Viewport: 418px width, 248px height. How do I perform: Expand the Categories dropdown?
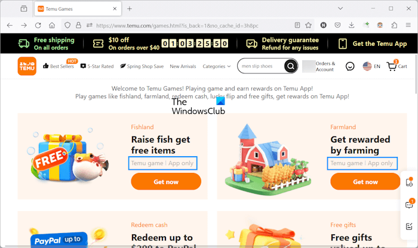216,66
